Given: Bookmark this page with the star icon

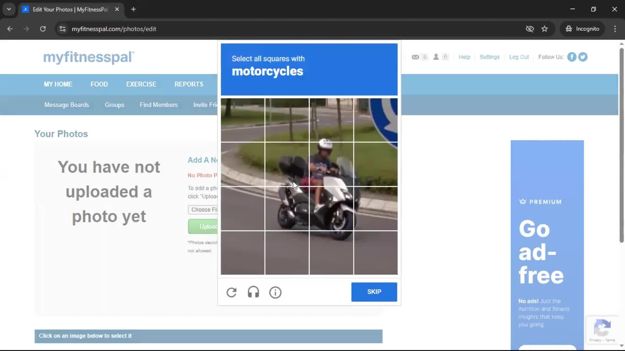Looking at the screenshot, I should (544, 29).
